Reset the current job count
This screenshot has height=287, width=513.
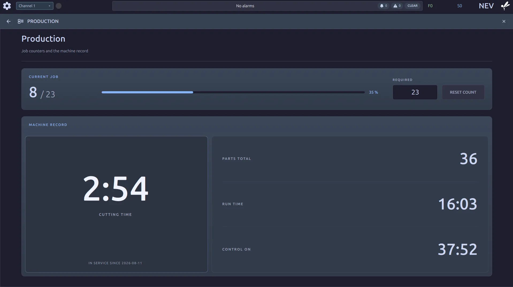tap(463, 92)
